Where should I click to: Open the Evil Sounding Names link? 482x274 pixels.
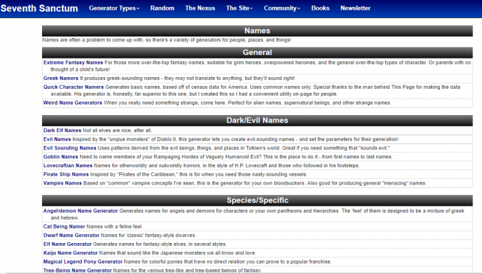click(70, 148)
